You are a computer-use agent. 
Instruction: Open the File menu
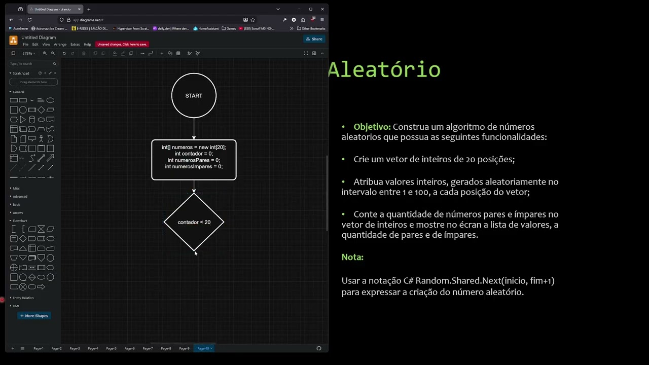26,45
